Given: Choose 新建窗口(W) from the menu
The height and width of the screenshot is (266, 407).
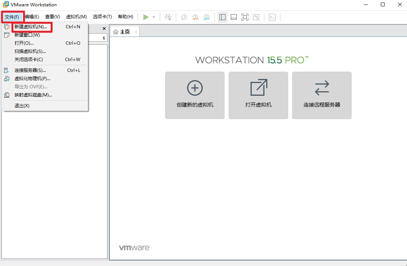Looking at the screenshot, I should click(45, 35).
